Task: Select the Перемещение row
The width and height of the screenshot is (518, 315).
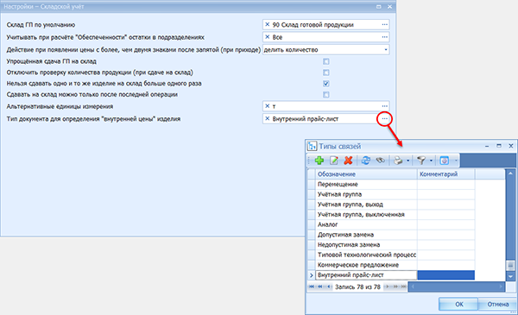Action: coord(366,184)
